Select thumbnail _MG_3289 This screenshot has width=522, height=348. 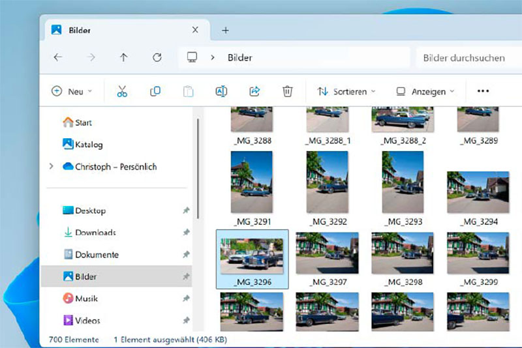(478, 126)
